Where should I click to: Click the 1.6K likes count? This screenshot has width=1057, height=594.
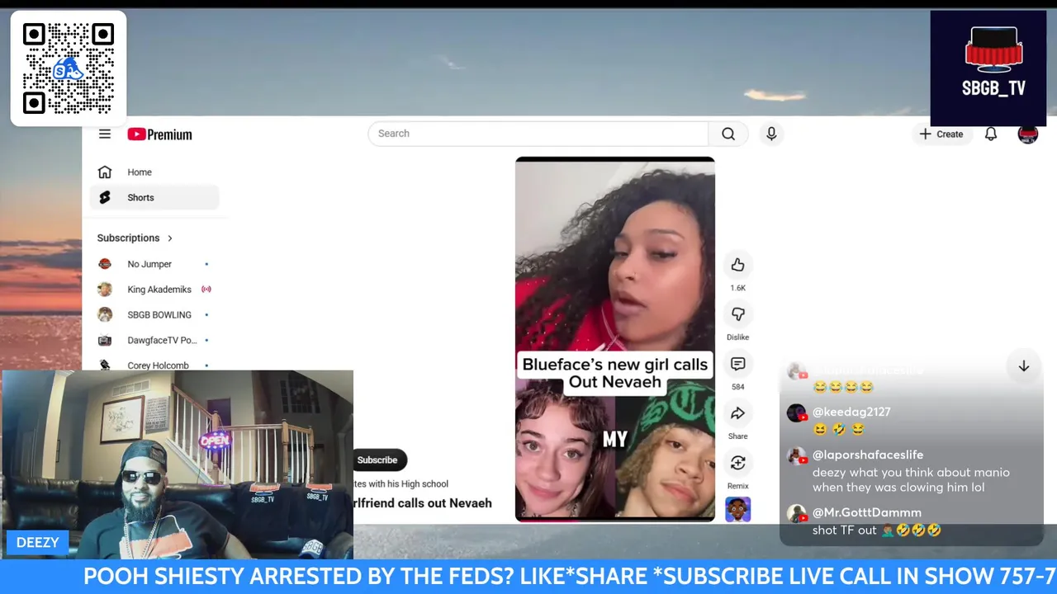tap(737, 288)
